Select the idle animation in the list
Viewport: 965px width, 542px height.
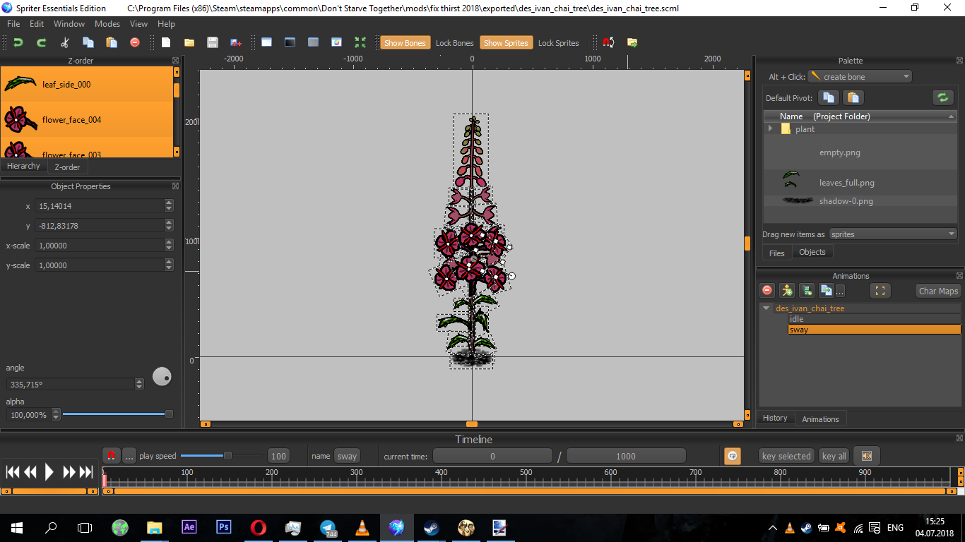coord(796,319)
